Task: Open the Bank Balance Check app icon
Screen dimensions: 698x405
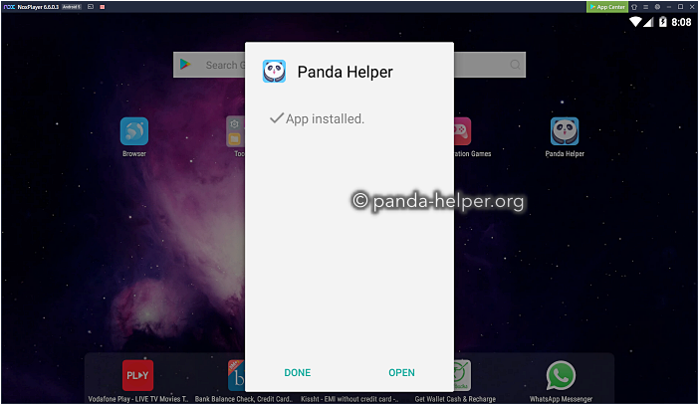Action: (x=236, y=375)
